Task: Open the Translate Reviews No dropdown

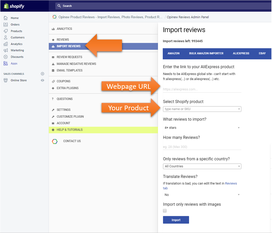Action: click(202, 195)
